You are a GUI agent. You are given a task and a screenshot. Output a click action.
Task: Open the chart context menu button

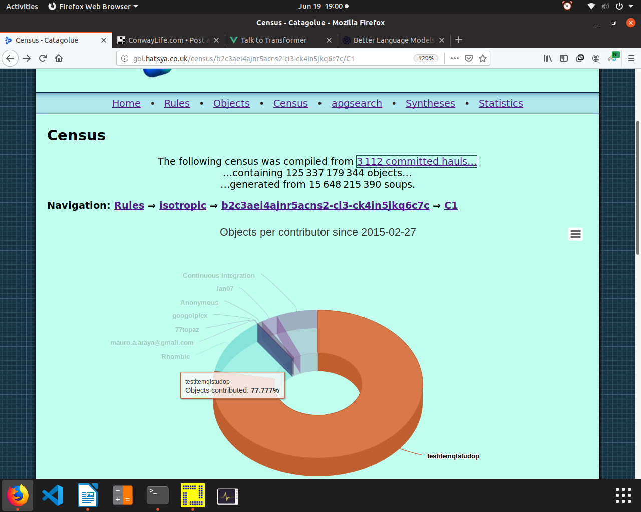click(x=575, y=234)
